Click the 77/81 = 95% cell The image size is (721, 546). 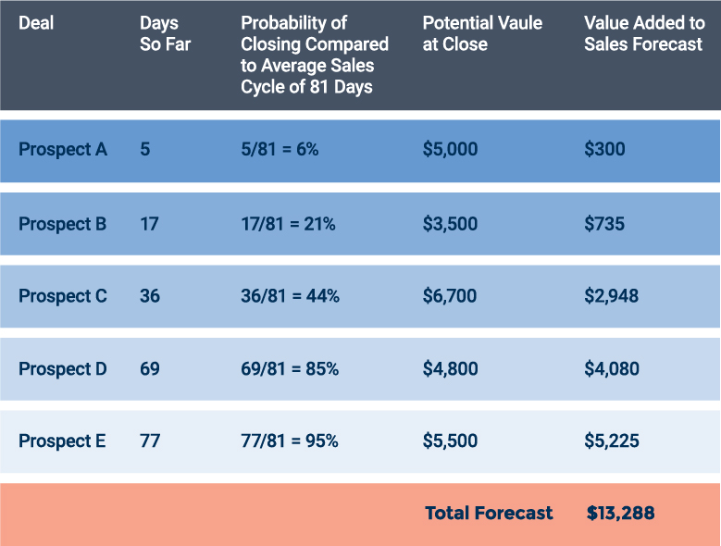290,441
